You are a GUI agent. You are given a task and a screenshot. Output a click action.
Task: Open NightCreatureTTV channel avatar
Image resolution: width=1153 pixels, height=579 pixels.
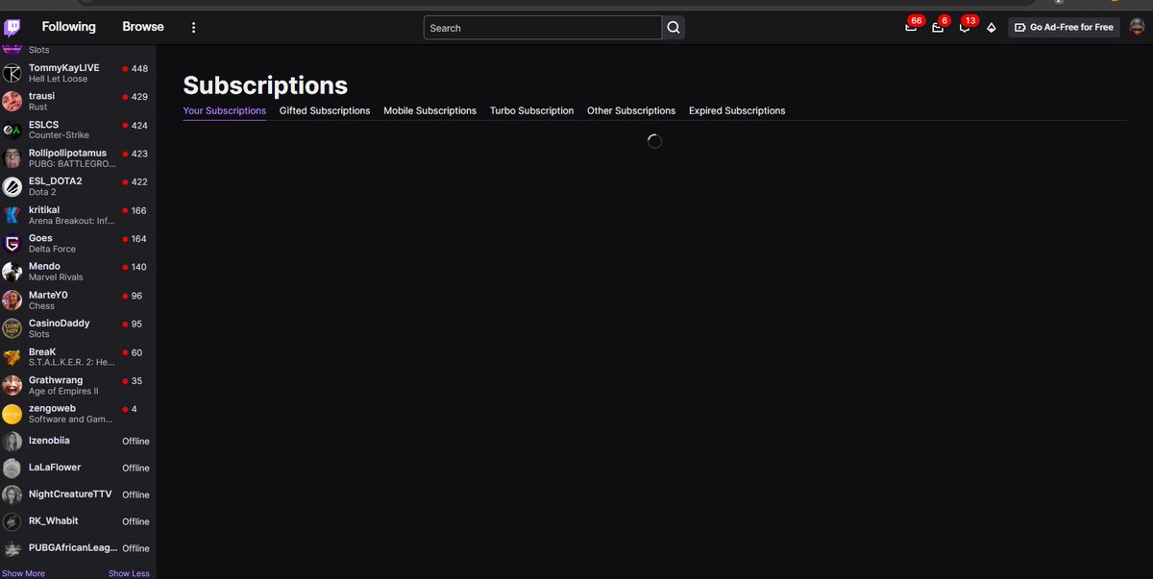pyautogui.click(x=12, y=495)
